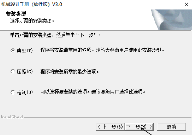
Task: Click the custom install description text
Action: tap(93, 92)
